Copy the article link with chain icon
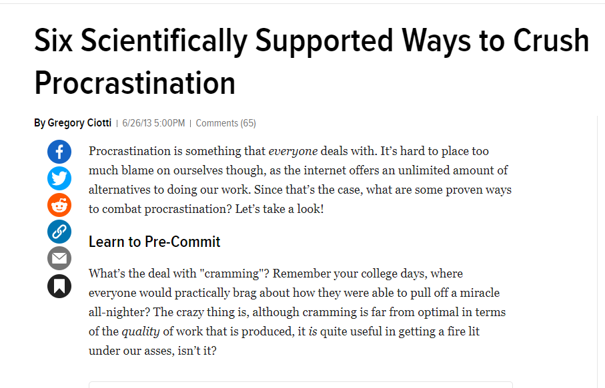Viewport: 605px width, 388px height. click(59, 232)
